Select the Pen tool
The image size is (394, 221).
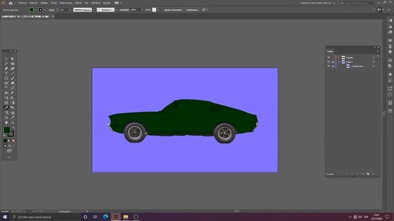(6, 68)
